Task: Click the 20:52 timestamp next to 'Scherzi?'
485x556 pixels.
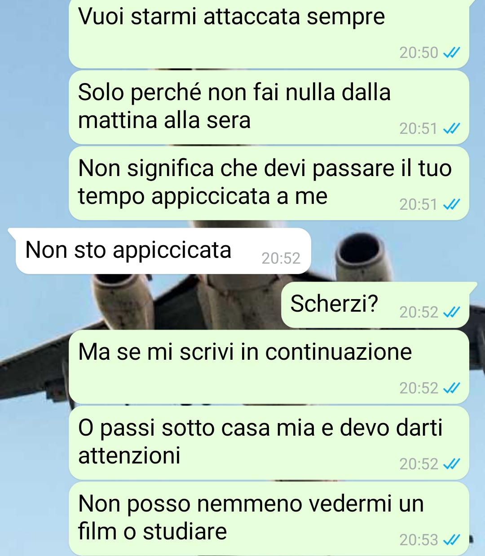Action: [x=419, y=312]
